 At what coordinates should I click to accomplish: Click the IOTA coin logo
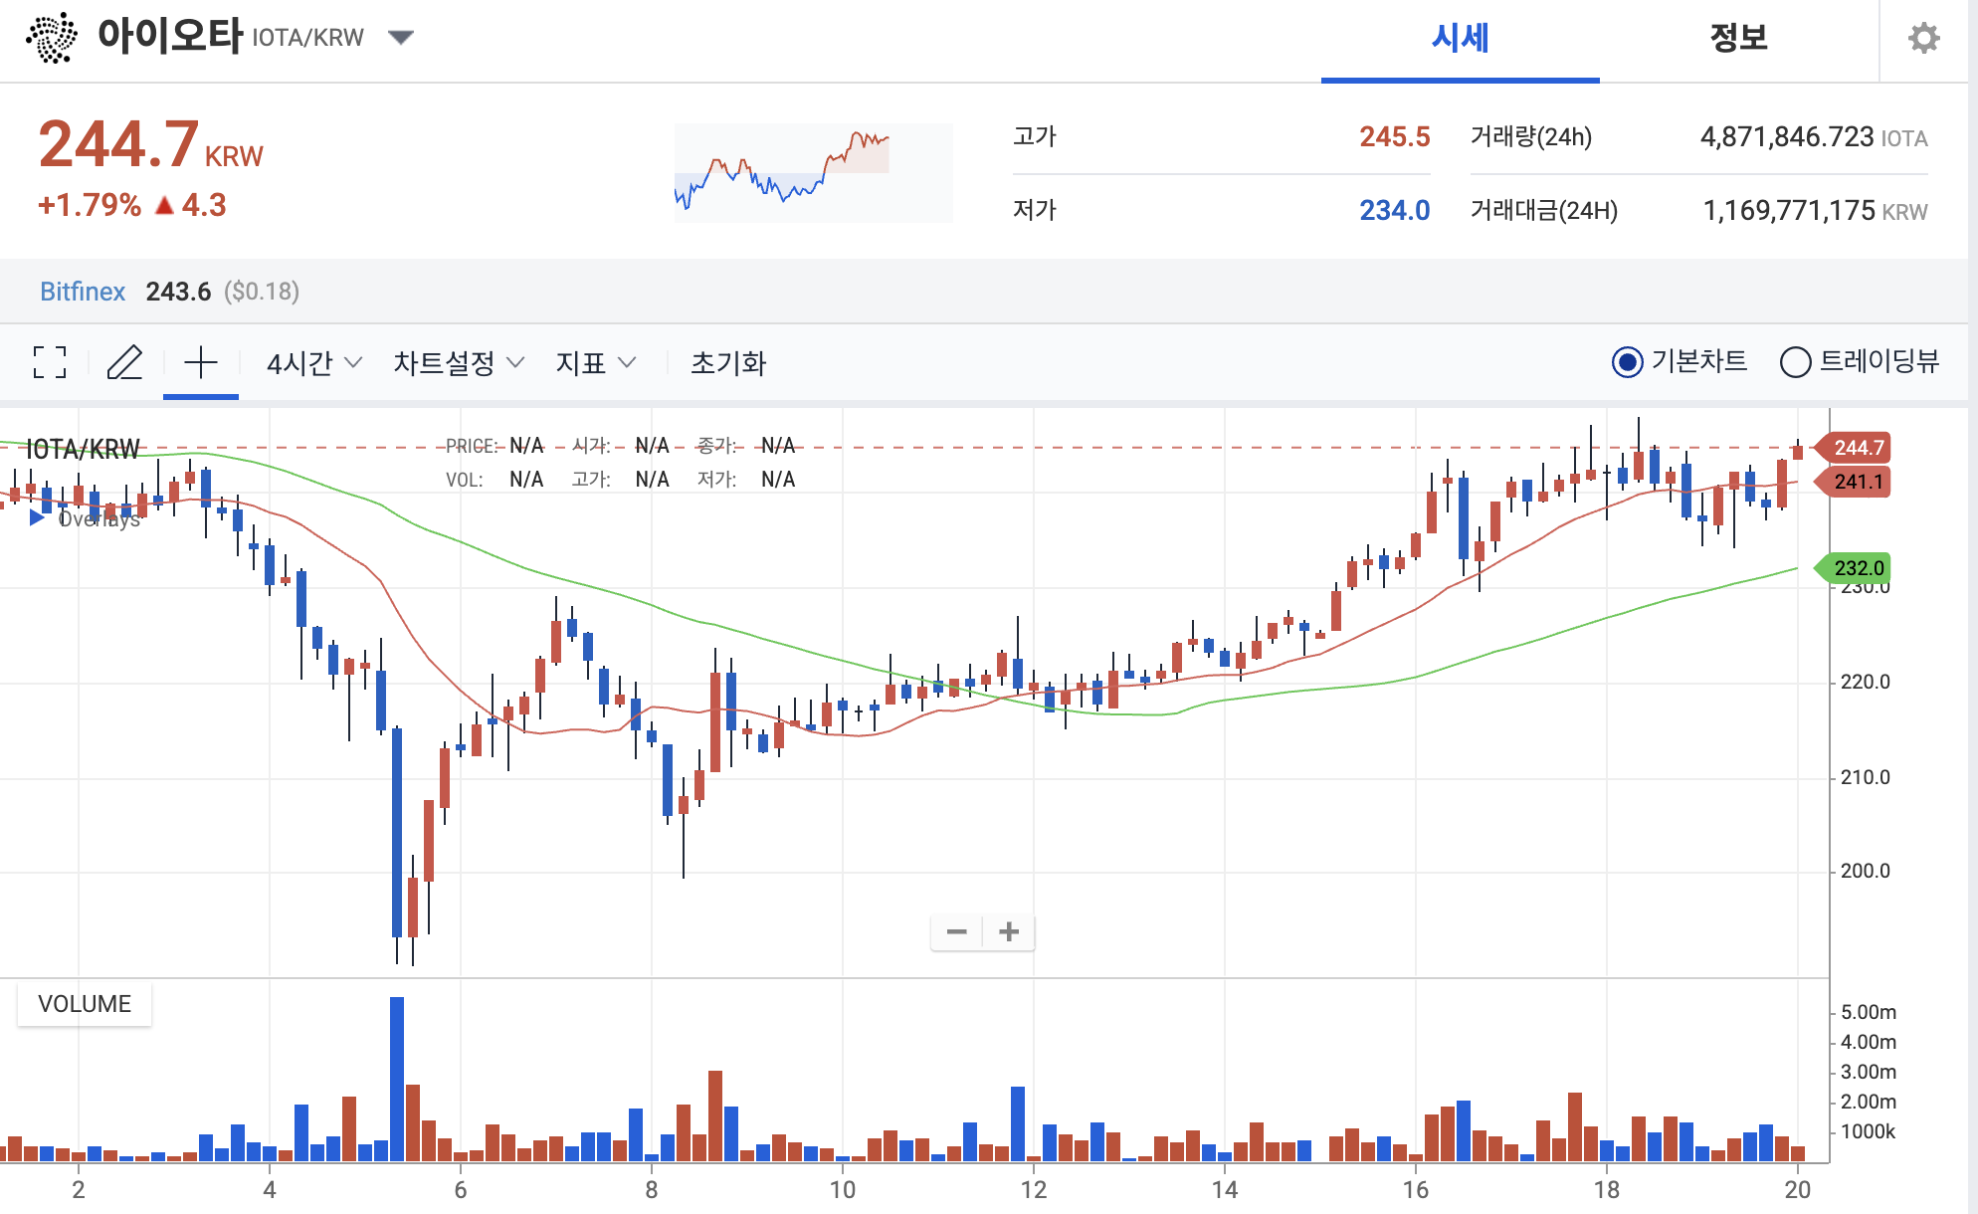52,38
